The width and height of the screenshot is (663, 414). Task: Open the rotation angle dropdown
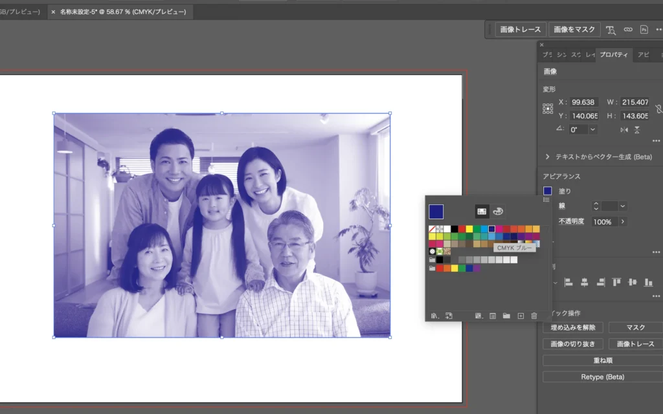click(592, 129)
